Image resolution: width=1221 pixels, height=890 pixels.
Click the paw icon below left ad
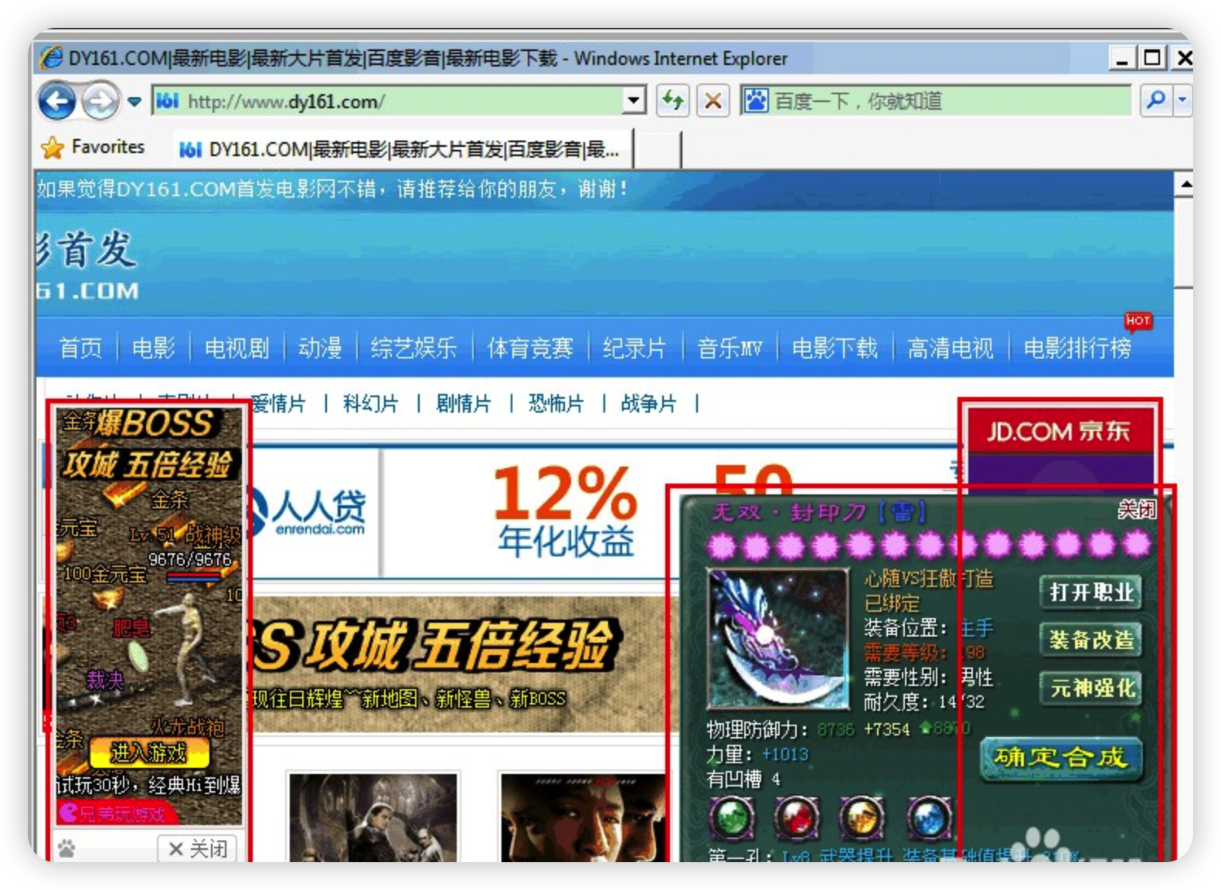click(67, 849)
